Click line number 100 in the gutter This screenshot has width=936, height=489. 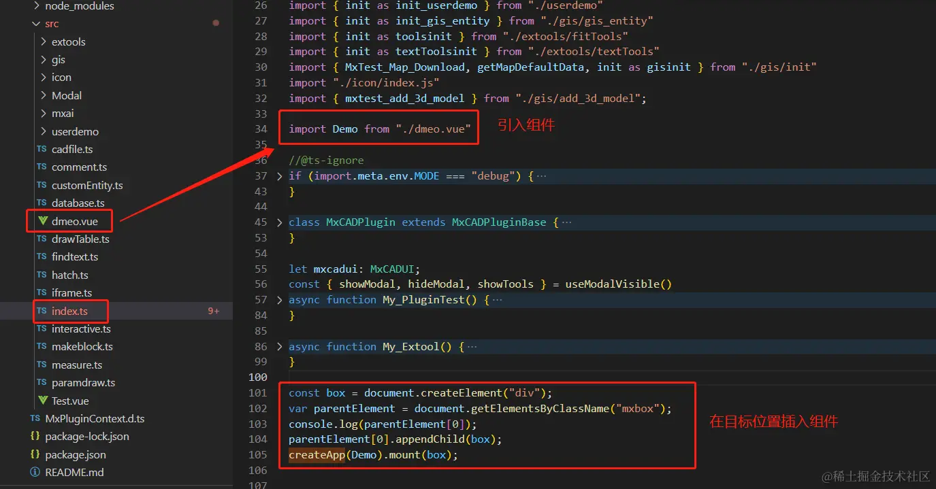tap(258, 377)
